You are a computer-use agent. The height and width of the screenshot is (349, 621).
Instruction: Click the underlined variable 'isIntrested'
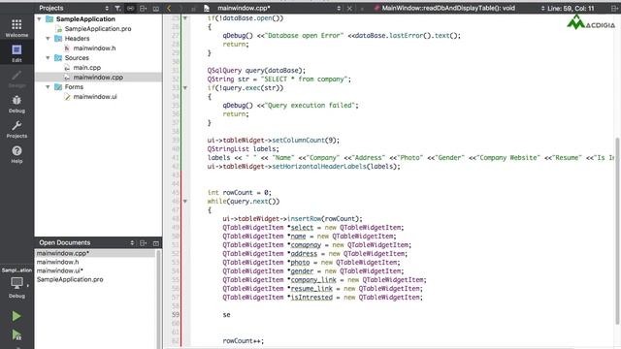coord(311,298)
